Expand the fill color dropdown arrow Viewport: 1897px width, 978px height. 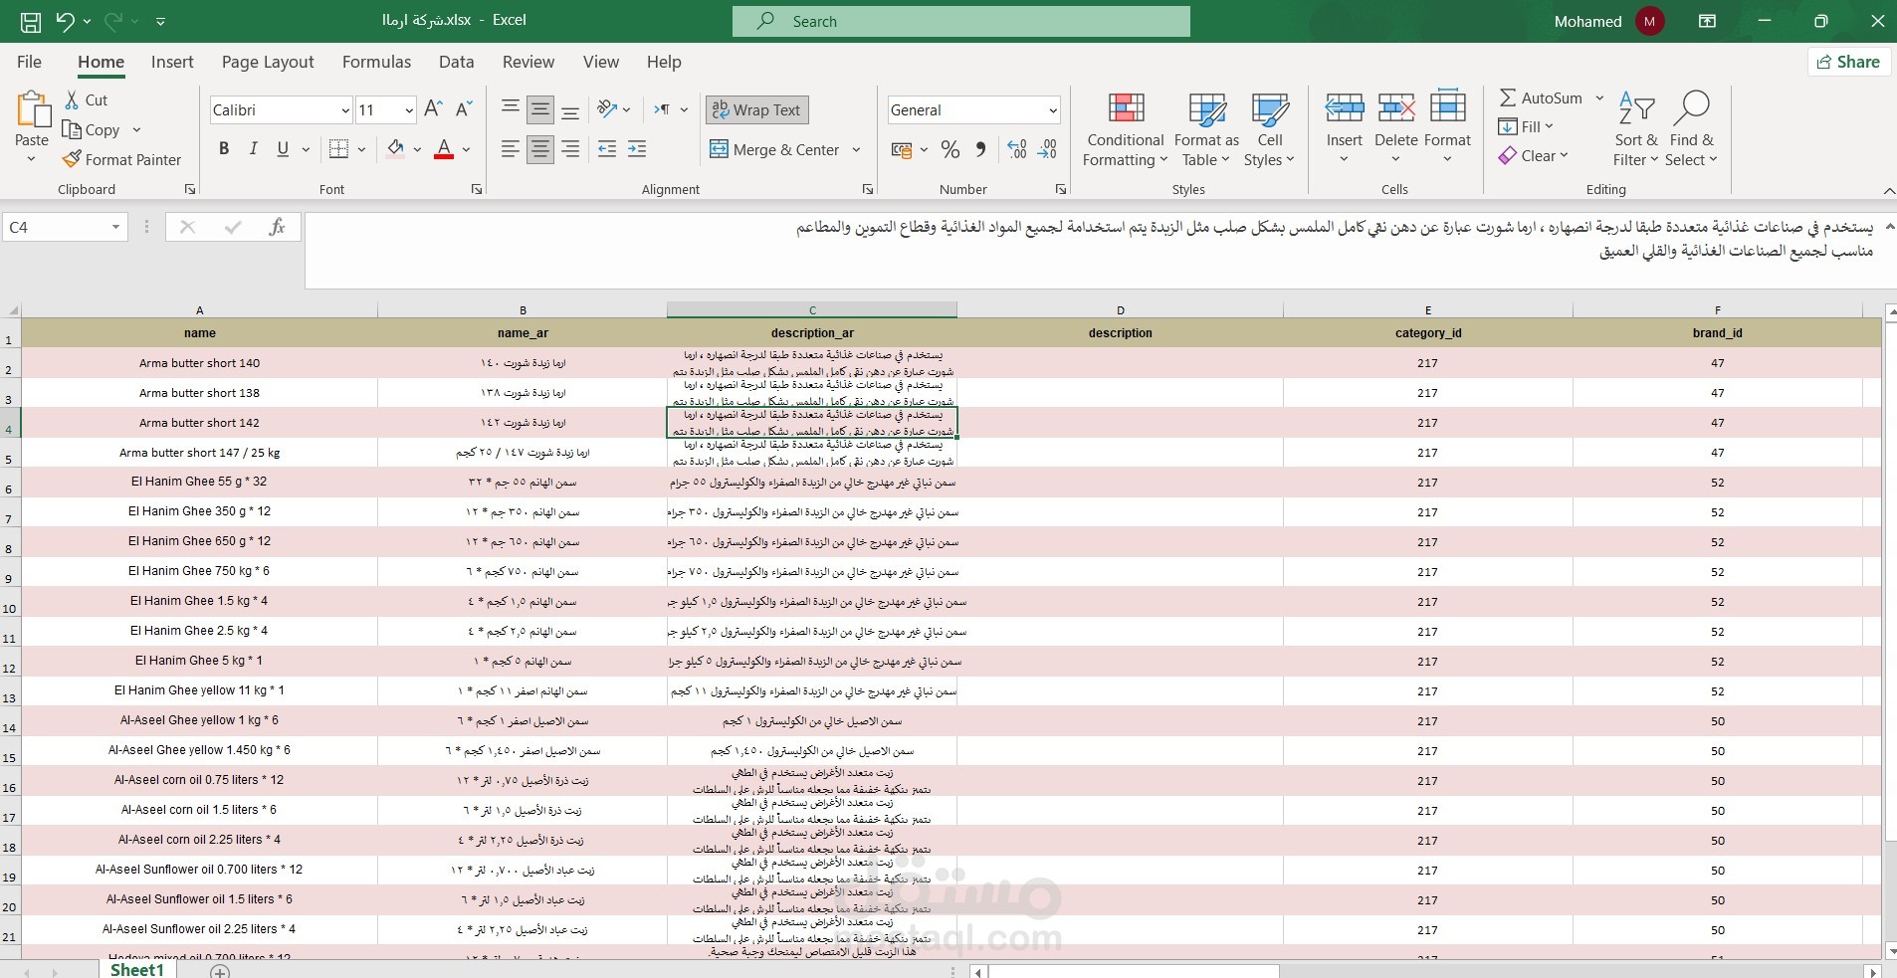click(417, 150)
